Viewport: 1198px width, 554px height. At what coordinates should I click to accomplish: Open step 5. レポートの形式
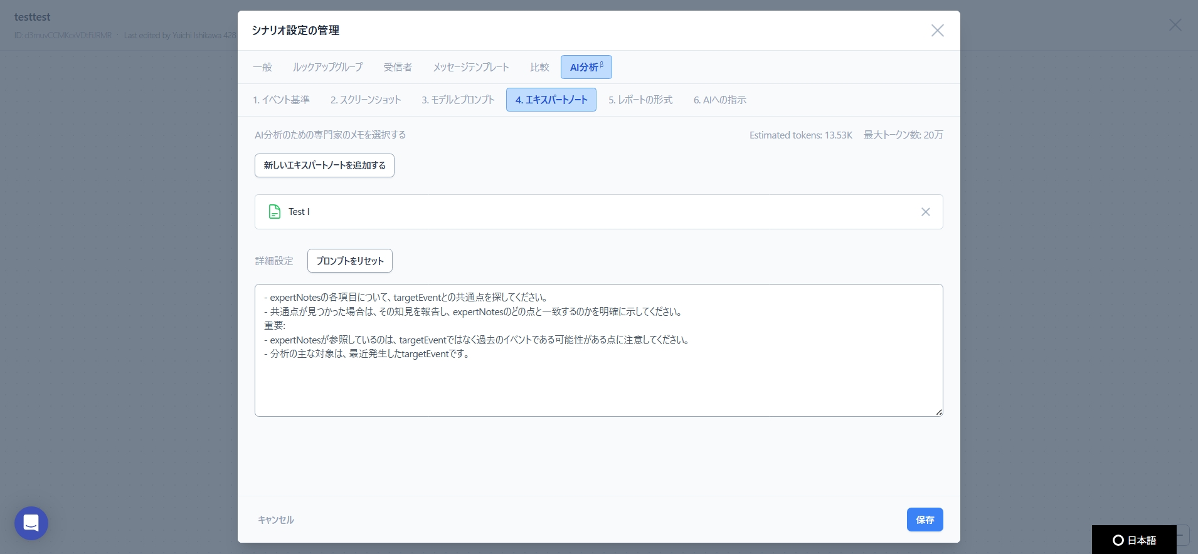pyautogui.click(x=640, y=100)
